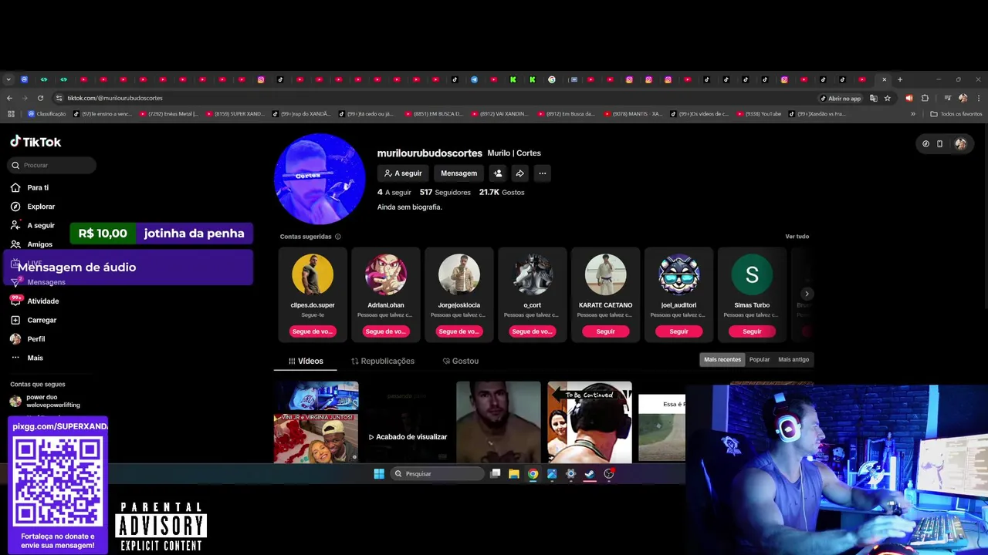Expand bookmarks overflow chevron
This screenshot has height=555, width=988.
point(913,114)
